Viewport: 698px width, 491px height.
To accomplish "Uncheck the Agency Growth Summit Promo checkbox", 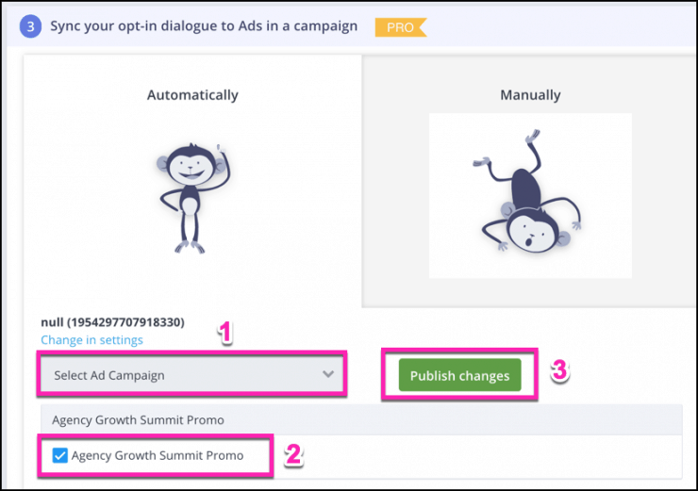I will [59, 455].
